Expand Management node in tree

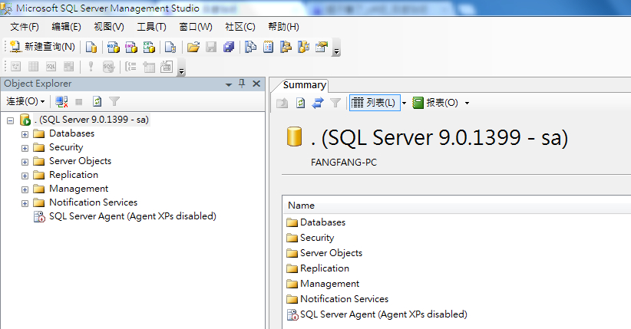tap(25, 189)
